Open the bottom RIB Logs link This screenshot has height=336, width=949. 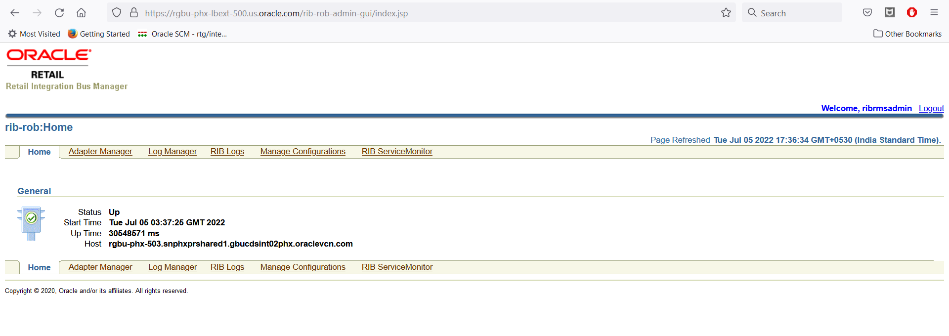tap(227, 267)
